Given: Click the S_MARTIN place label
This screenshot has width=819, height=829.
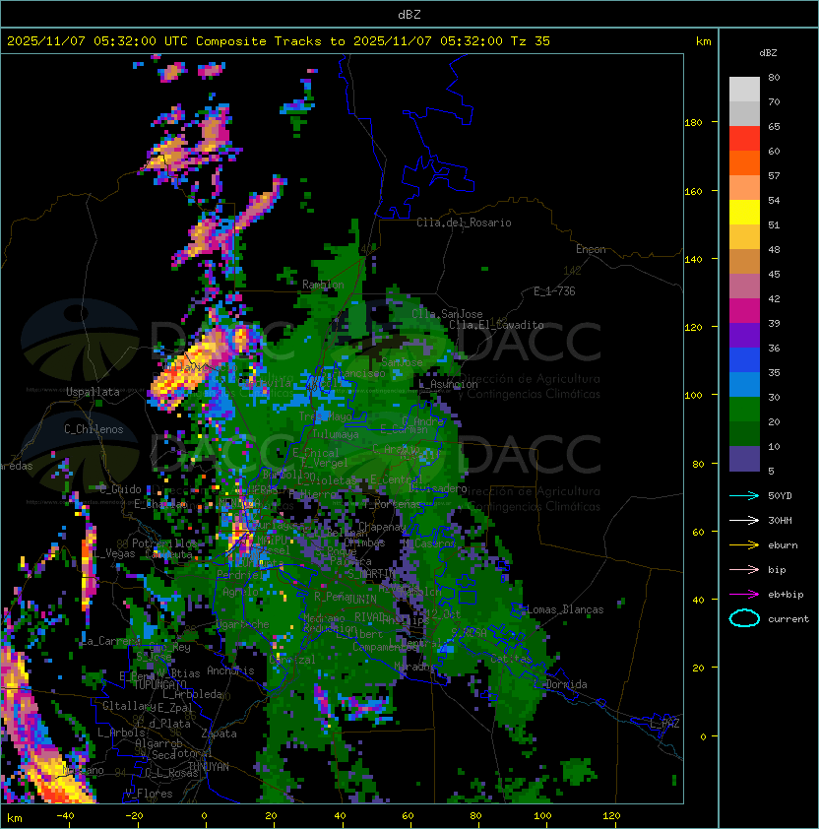Looking at the screenshot, I should coord(371,573).
